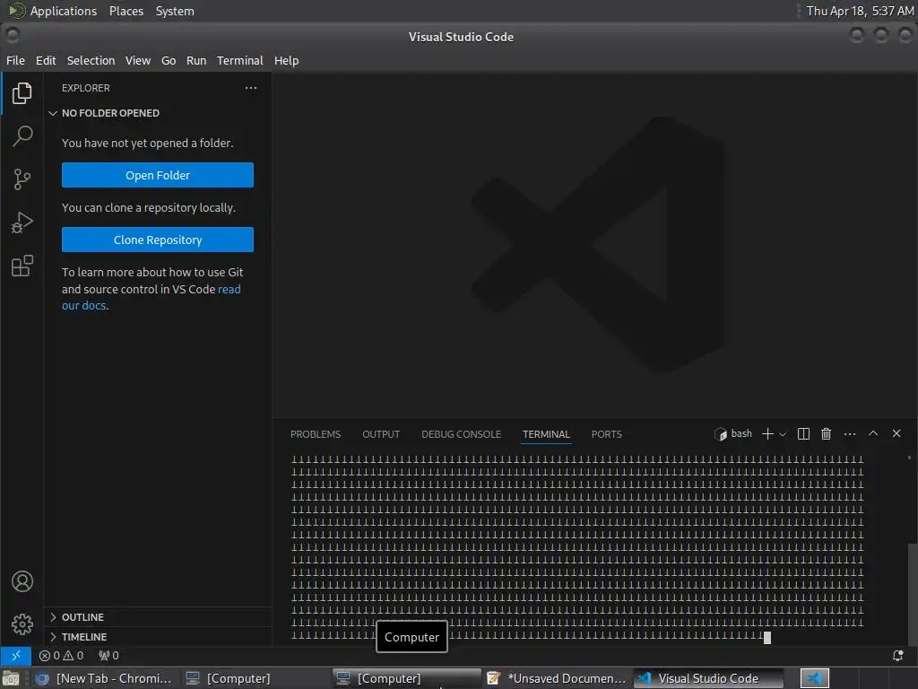Screen dimensions: 918x689
Task: Switch to the Output tab
Action: [381, 434]
